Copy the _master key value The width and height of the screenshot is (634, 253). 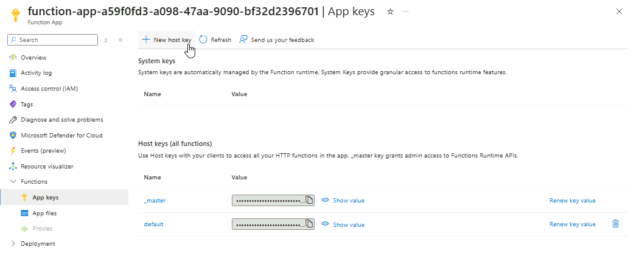tap(309, 201)
